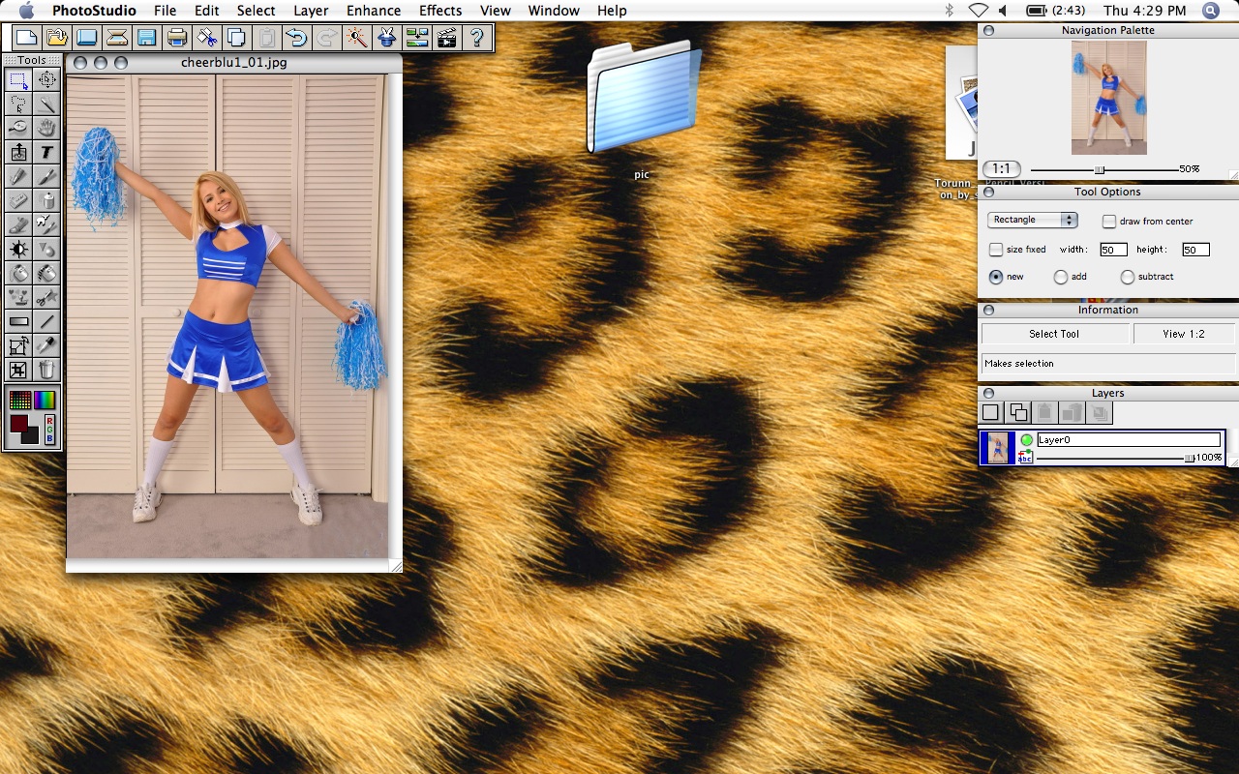The width and height of the screenshot is (1239, 774).
Task: Choose the Eyedropper color picker tool
Action: pyautogui.click(x=46, y=345)
